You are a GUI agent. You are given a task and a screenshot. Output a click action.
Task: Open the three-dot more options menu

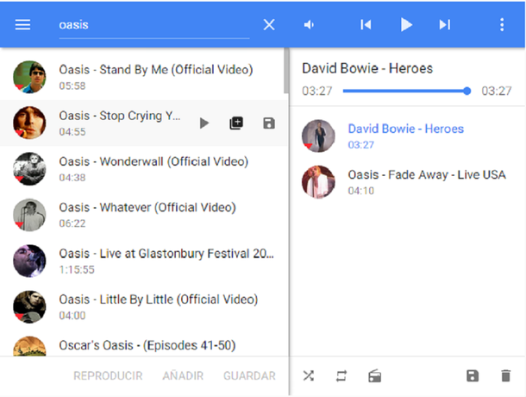(502, 24)
